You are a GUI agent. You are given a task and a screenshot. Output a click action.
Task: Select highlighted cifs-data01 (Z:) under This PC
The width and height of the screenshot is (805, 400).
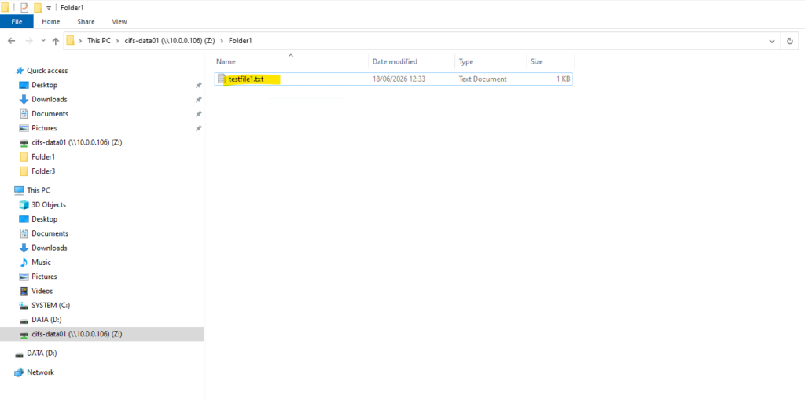click(101, 334)
